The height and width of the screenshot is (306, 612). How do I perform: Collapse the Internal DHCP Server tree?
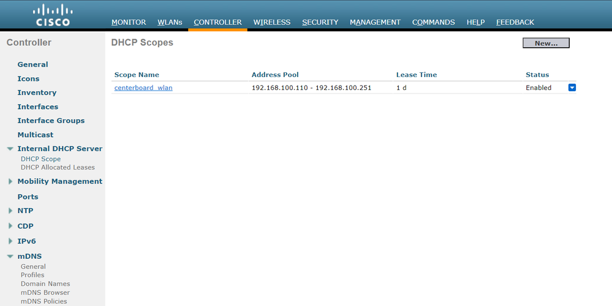pyautogui.click(x=10, y=149)
